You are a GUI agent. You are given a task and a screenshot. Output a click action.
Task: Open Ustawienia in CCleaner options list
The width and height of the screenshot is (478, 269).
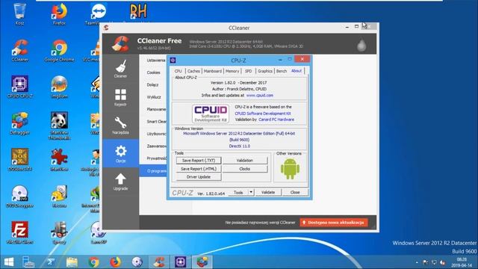tap(156, 61)
